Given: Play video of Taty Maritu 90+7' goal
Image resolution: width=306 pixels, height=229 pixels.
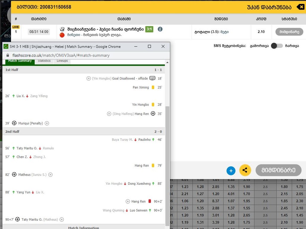Looking at the screenshot, I should pyautogui.click(x=62, y=219).
